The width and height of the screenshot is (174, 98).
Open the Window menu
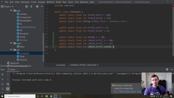pyautogui.click(x=84, y=2)
